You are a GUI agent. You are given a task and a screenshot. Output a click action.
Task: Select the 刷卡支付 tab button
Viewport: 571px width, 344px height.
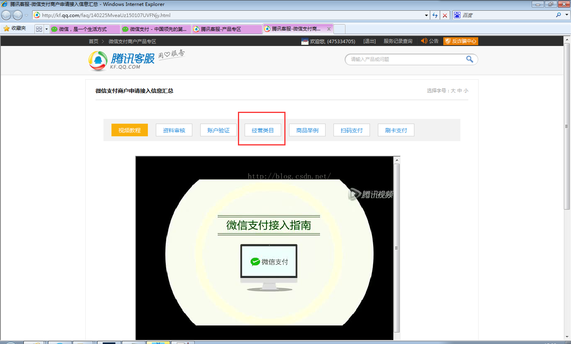click(x=396, y=130)
